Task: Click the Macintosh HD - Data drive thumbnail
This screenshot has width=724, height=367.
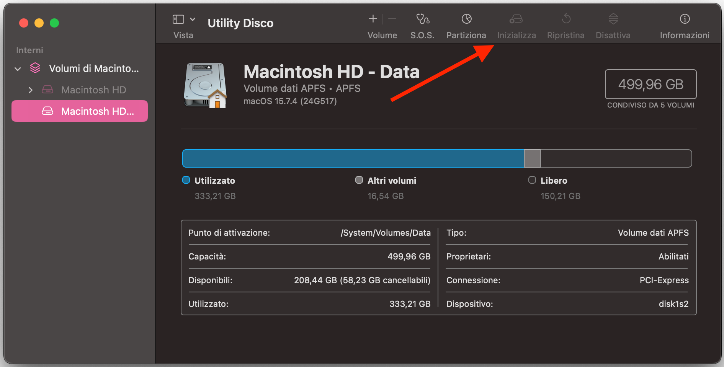Action: click(205, 85)
